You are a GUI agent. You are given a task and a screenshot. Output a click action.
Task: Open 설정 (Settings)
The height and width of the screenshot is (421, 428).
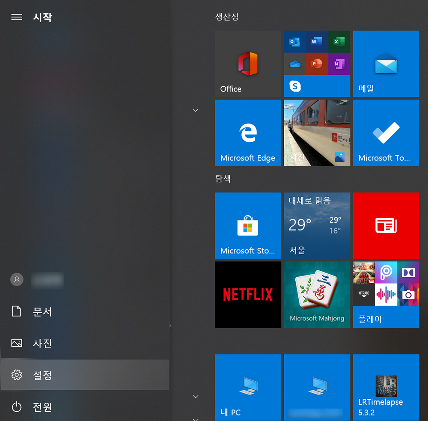pyautogui.click(x=85, y=375)
